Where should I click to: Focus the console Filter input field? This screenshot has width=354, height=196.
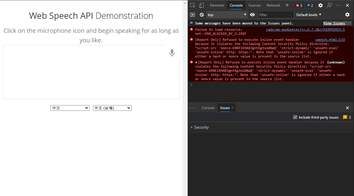pyautogui.click(x=276, y=15)
